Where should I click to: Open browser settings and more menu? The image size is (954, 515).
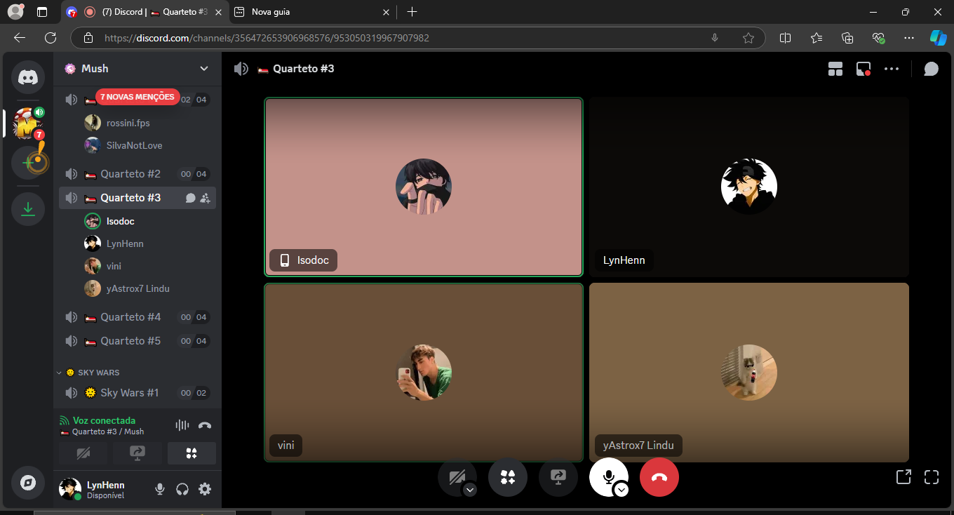[x=909, y=38]
